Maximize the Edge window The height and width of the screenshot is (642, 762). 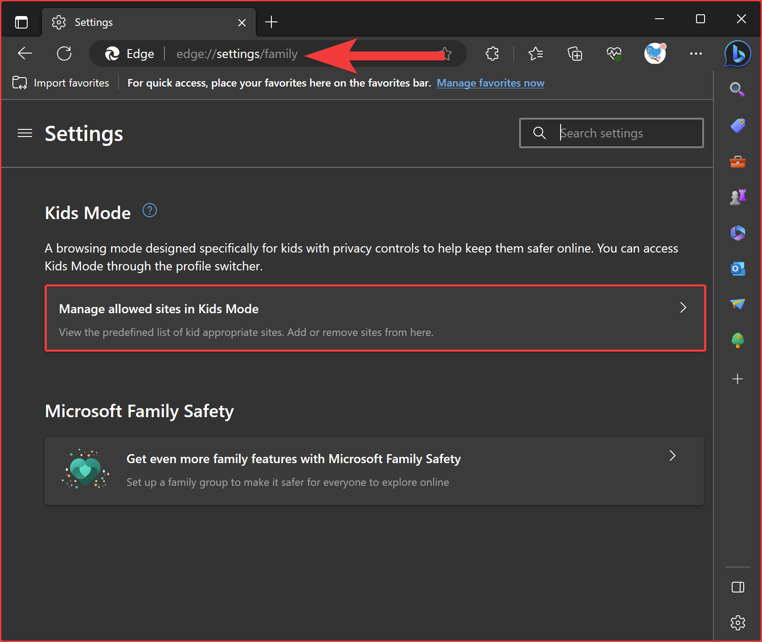click(701, 19)
